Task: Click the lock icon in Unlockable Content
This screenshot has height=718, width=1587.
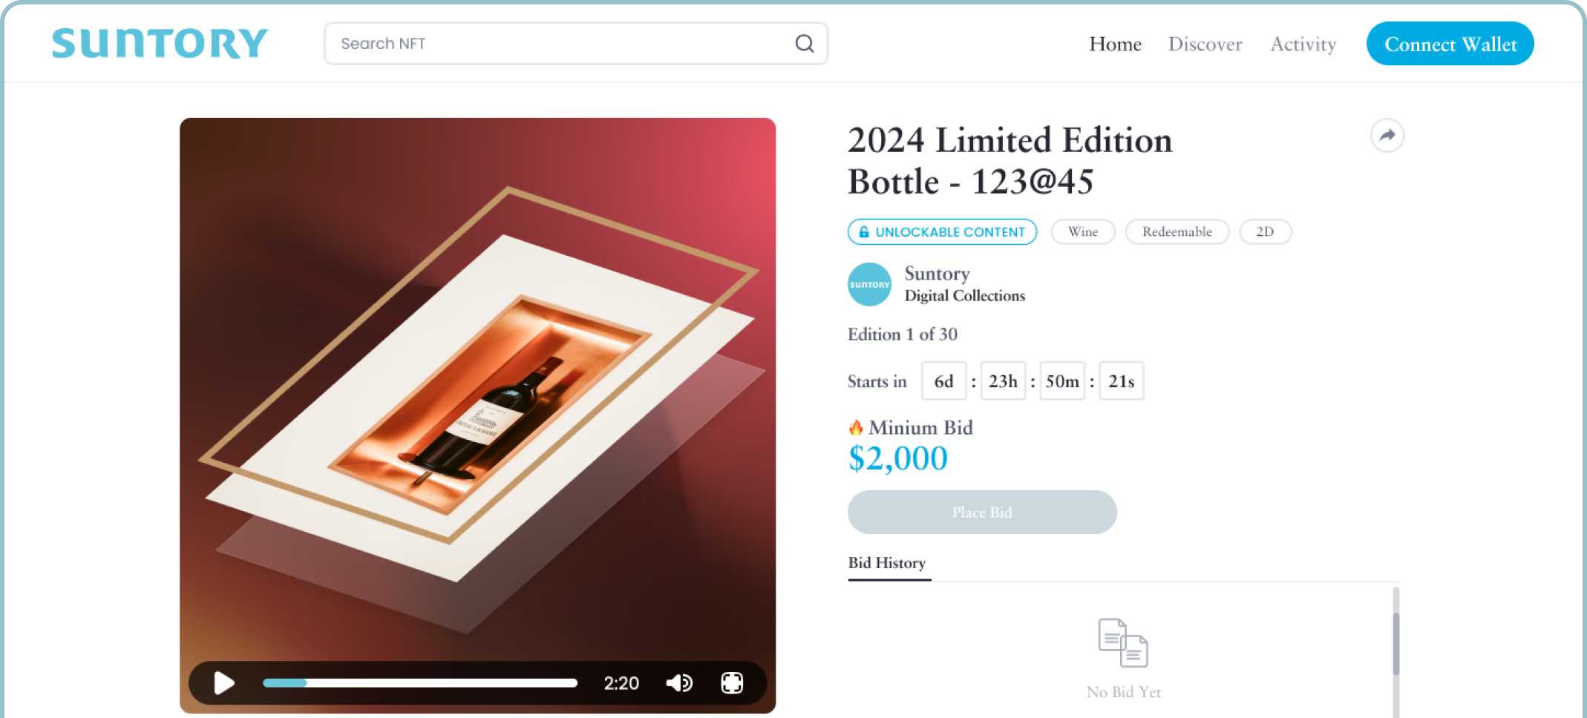Action: (864, 232)
